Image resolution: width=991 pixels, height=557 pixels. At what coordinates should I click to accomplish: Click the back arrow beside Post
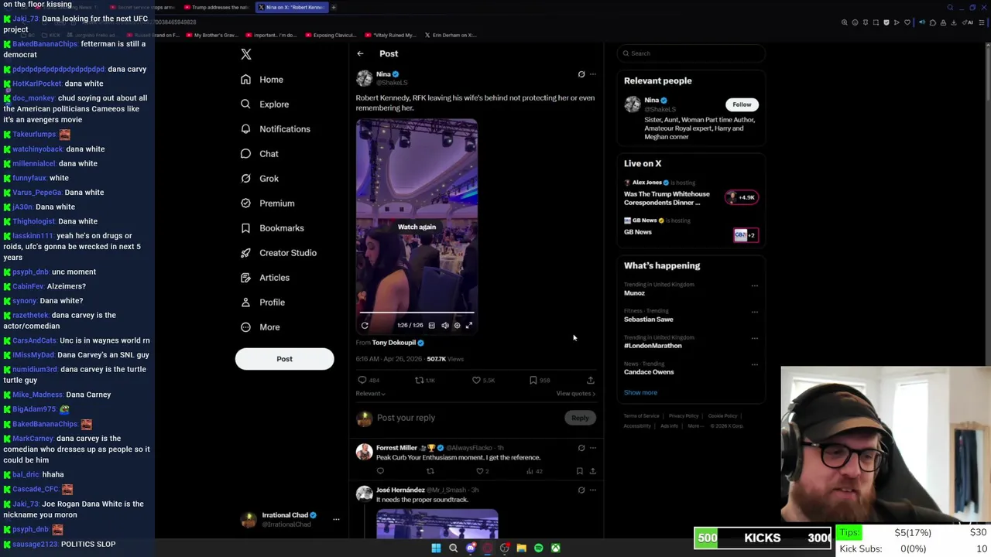click(360, 53)
